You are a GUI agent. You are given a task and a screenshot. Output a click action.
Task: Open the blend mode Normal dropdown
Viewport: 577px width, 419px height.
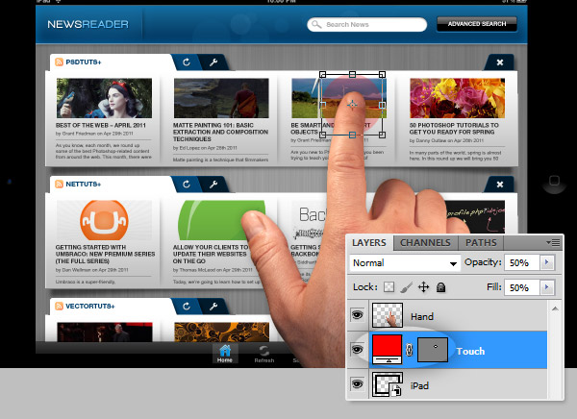tap(405, 263)
